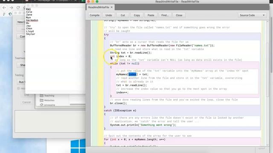Select the jonswaine home folder
Image resolution: width=273 pixels, height=153 pixels.
47,105
